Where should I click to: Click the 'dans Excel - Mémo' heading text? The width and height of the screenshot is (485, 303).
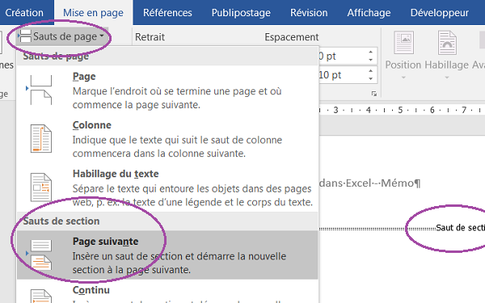pos(370,183)
